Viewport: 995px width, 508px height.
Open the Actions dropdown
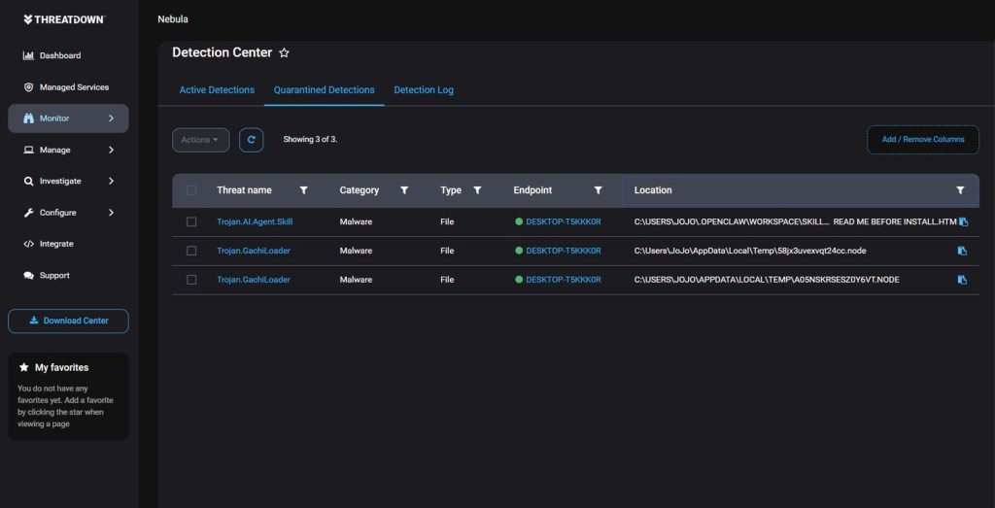click(x=200, y=140)
